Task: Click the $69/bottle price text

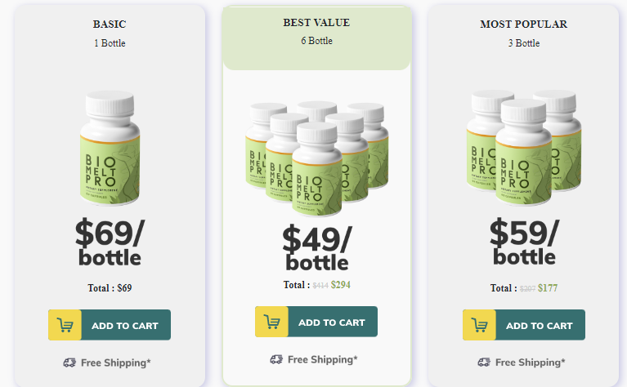Action: click(x=109, y=244)
